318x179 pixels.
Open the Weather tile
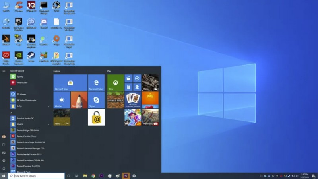coord(62,100)
